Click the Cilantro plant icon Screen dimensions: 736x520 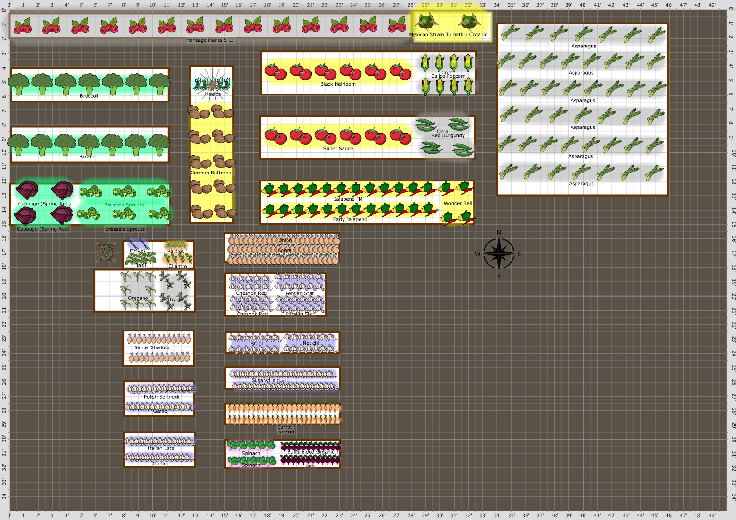pyautogui.click(x=178, y=259)
